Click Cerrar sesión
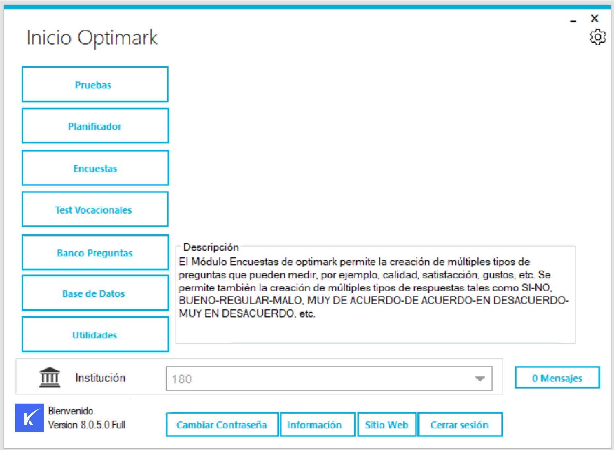The width and height of the screenshot is (614, 450). point(460,425)
